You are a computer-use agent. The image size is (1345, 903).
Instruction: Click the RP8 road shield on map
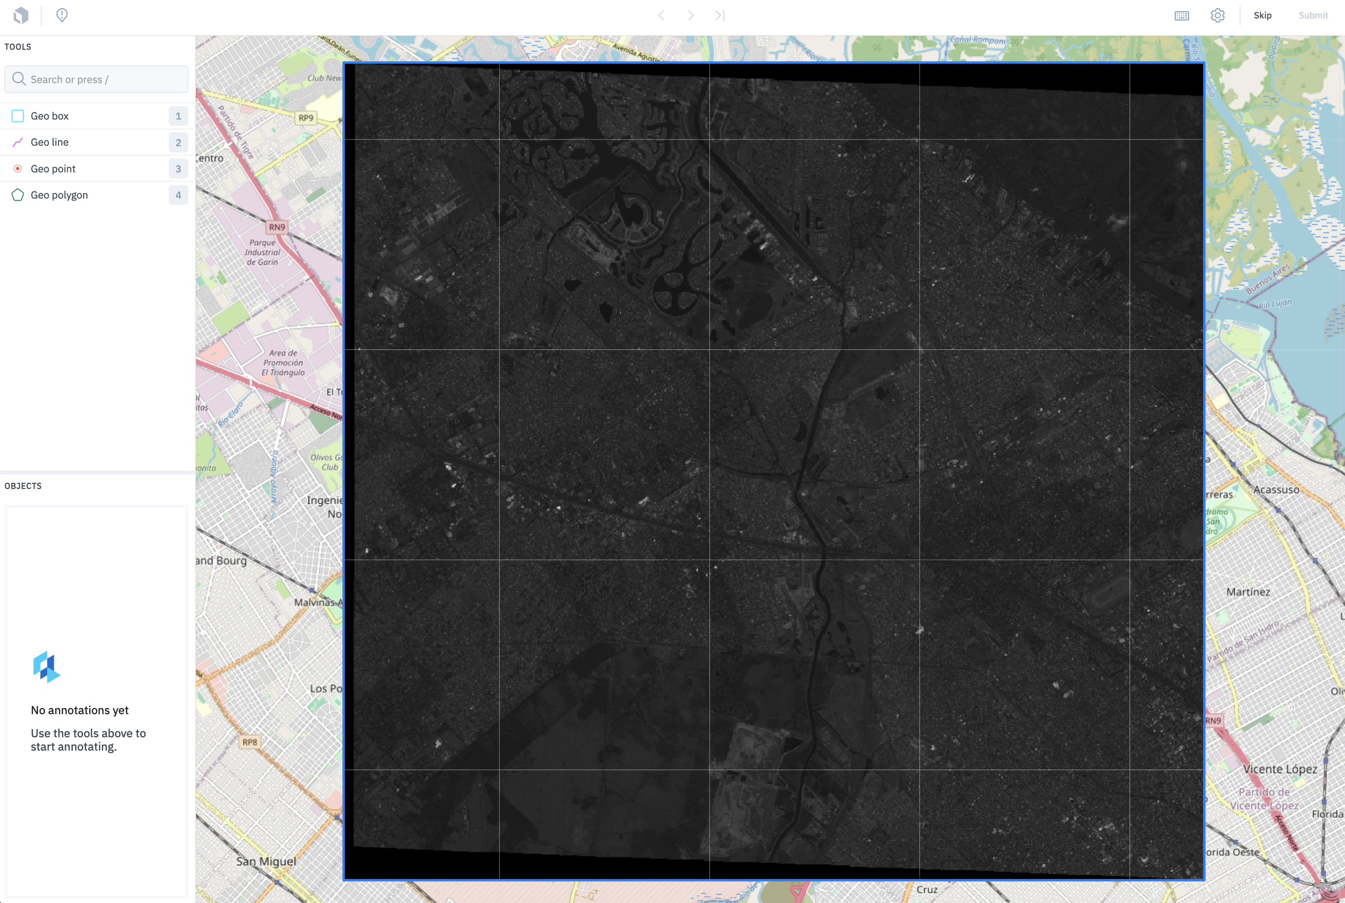coord(250,742)
